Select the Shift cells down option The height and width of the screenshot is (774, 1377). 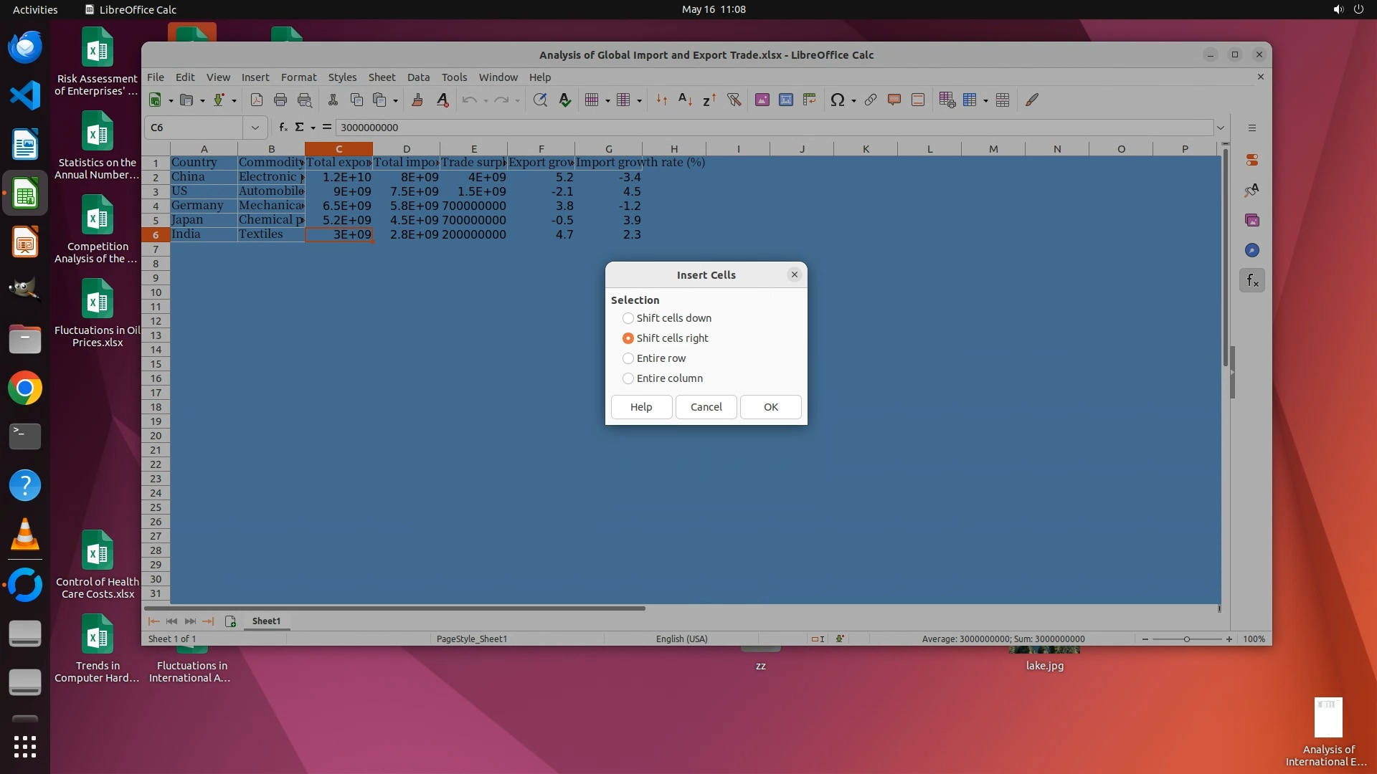(x=628, y=318)
